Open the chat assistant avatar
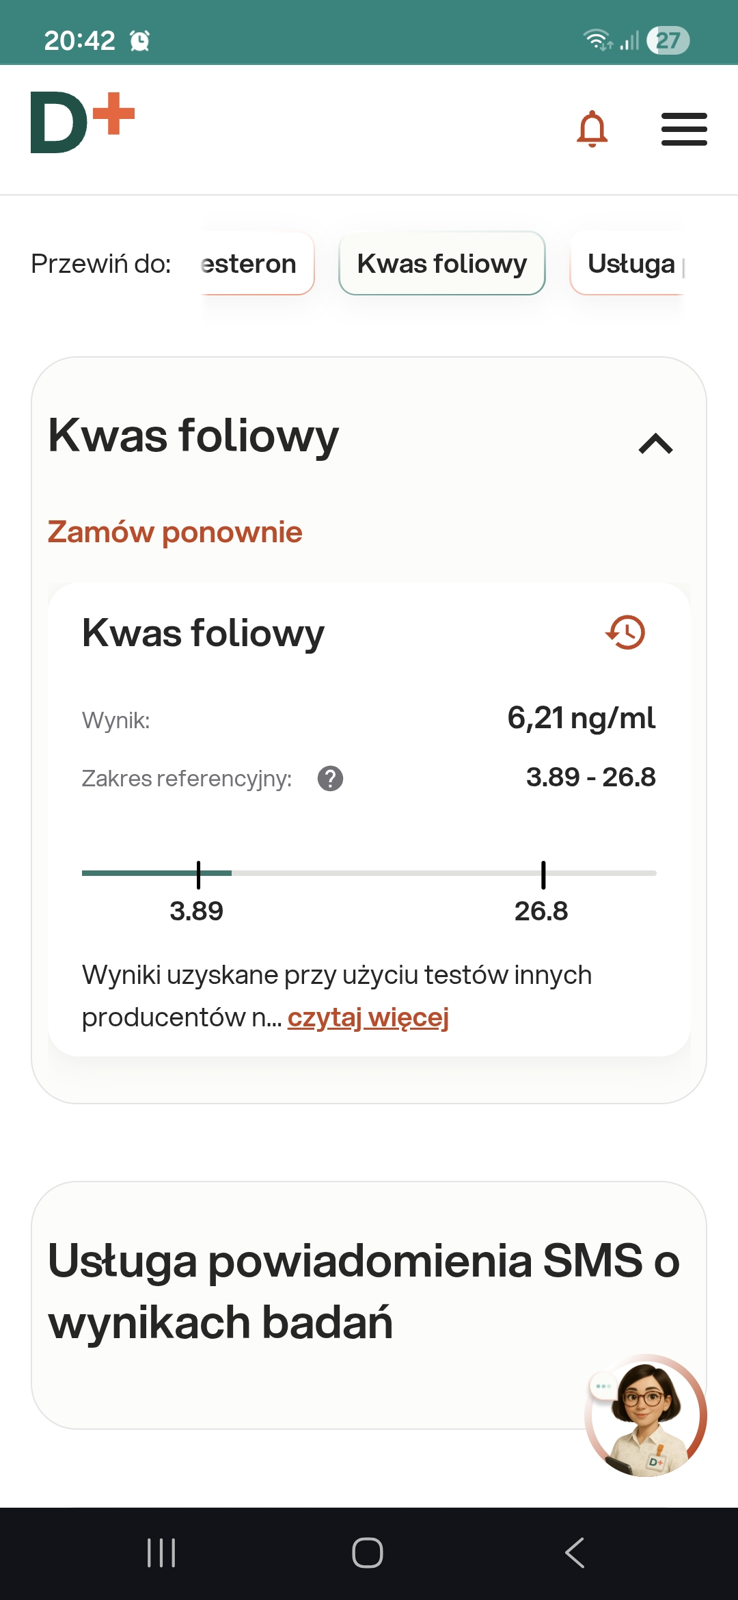The image size is (738, 1600). tap(645, 1415)
